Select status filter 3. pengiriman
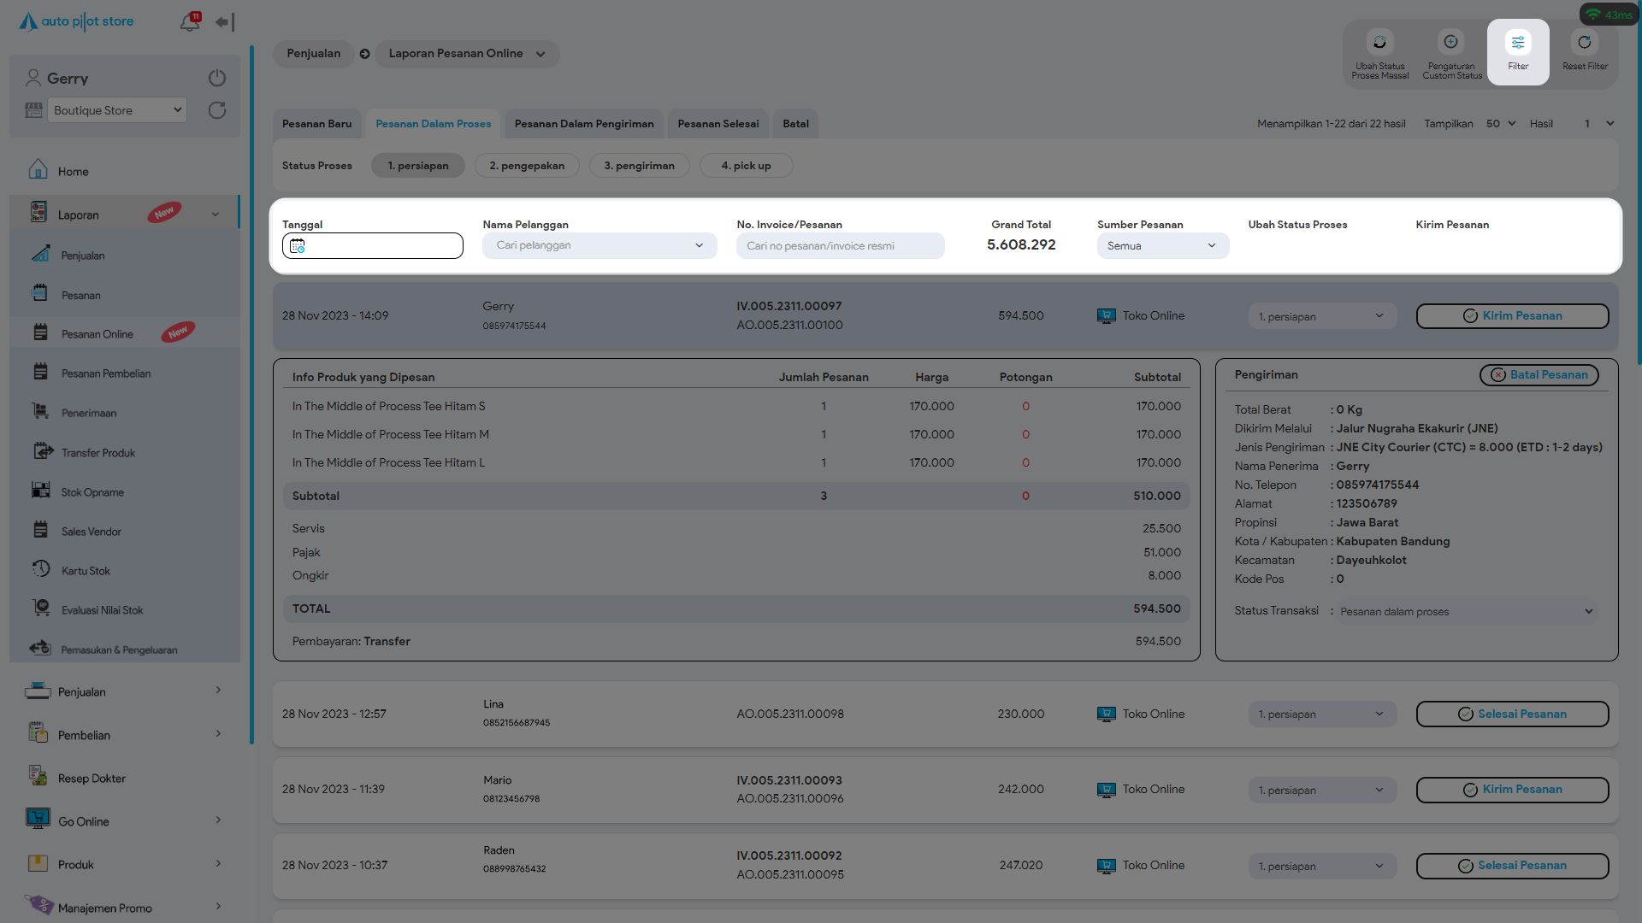The width and height of the screenshot is (1642, 923). [639, 166]
